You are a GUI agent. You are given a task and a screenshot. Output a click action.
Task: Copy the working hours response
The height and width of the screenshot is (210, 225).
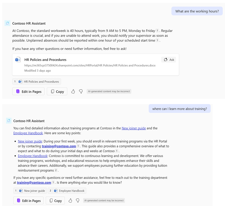pos(57,91)
